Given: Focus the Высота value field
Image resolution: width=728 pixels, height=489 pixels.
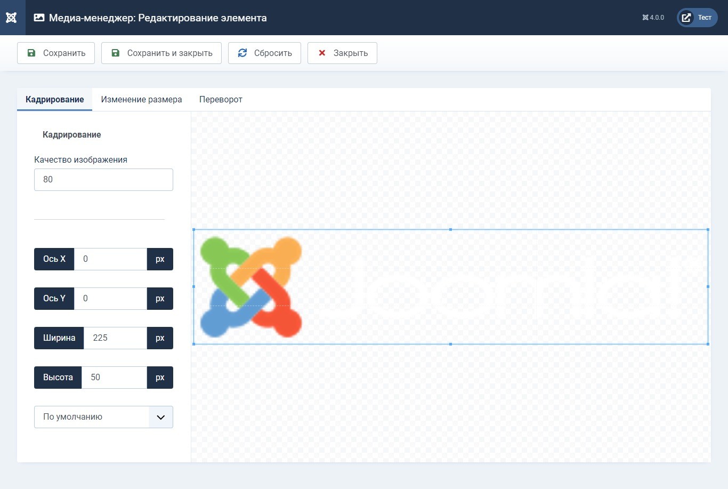Looking at the screenshot, I should tap(114, 378).
